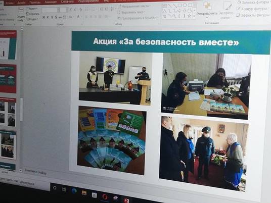The width and height of the screenshot is (271, 203).
Task: Toggle underline formatting (Ч)
Action: (52, 17)
